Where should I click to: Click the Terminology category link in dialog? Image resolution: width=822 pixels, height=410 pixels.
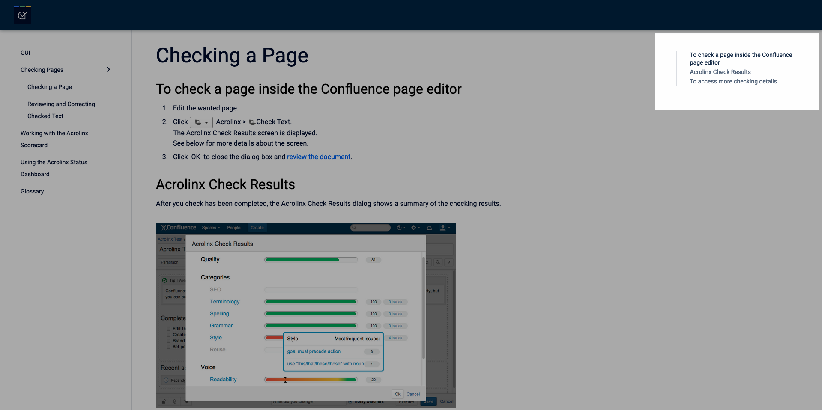tap(224, 302)
